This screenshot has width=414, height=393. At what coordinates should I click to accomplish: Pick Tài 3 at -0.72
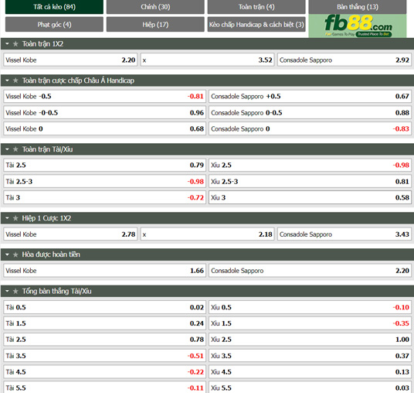[104, 197]
